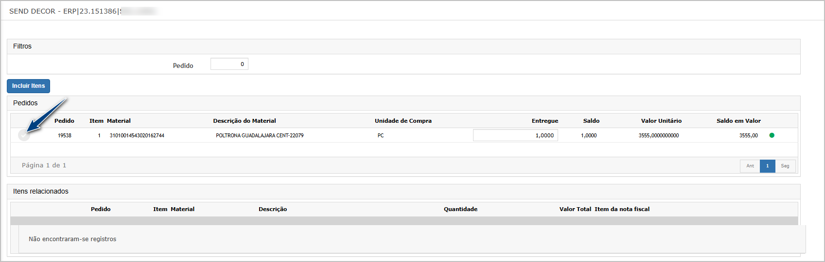Click the Filtros panel header
Image resolution: width=825 pixels, height=262 pixels.
(x=404, y=47)
